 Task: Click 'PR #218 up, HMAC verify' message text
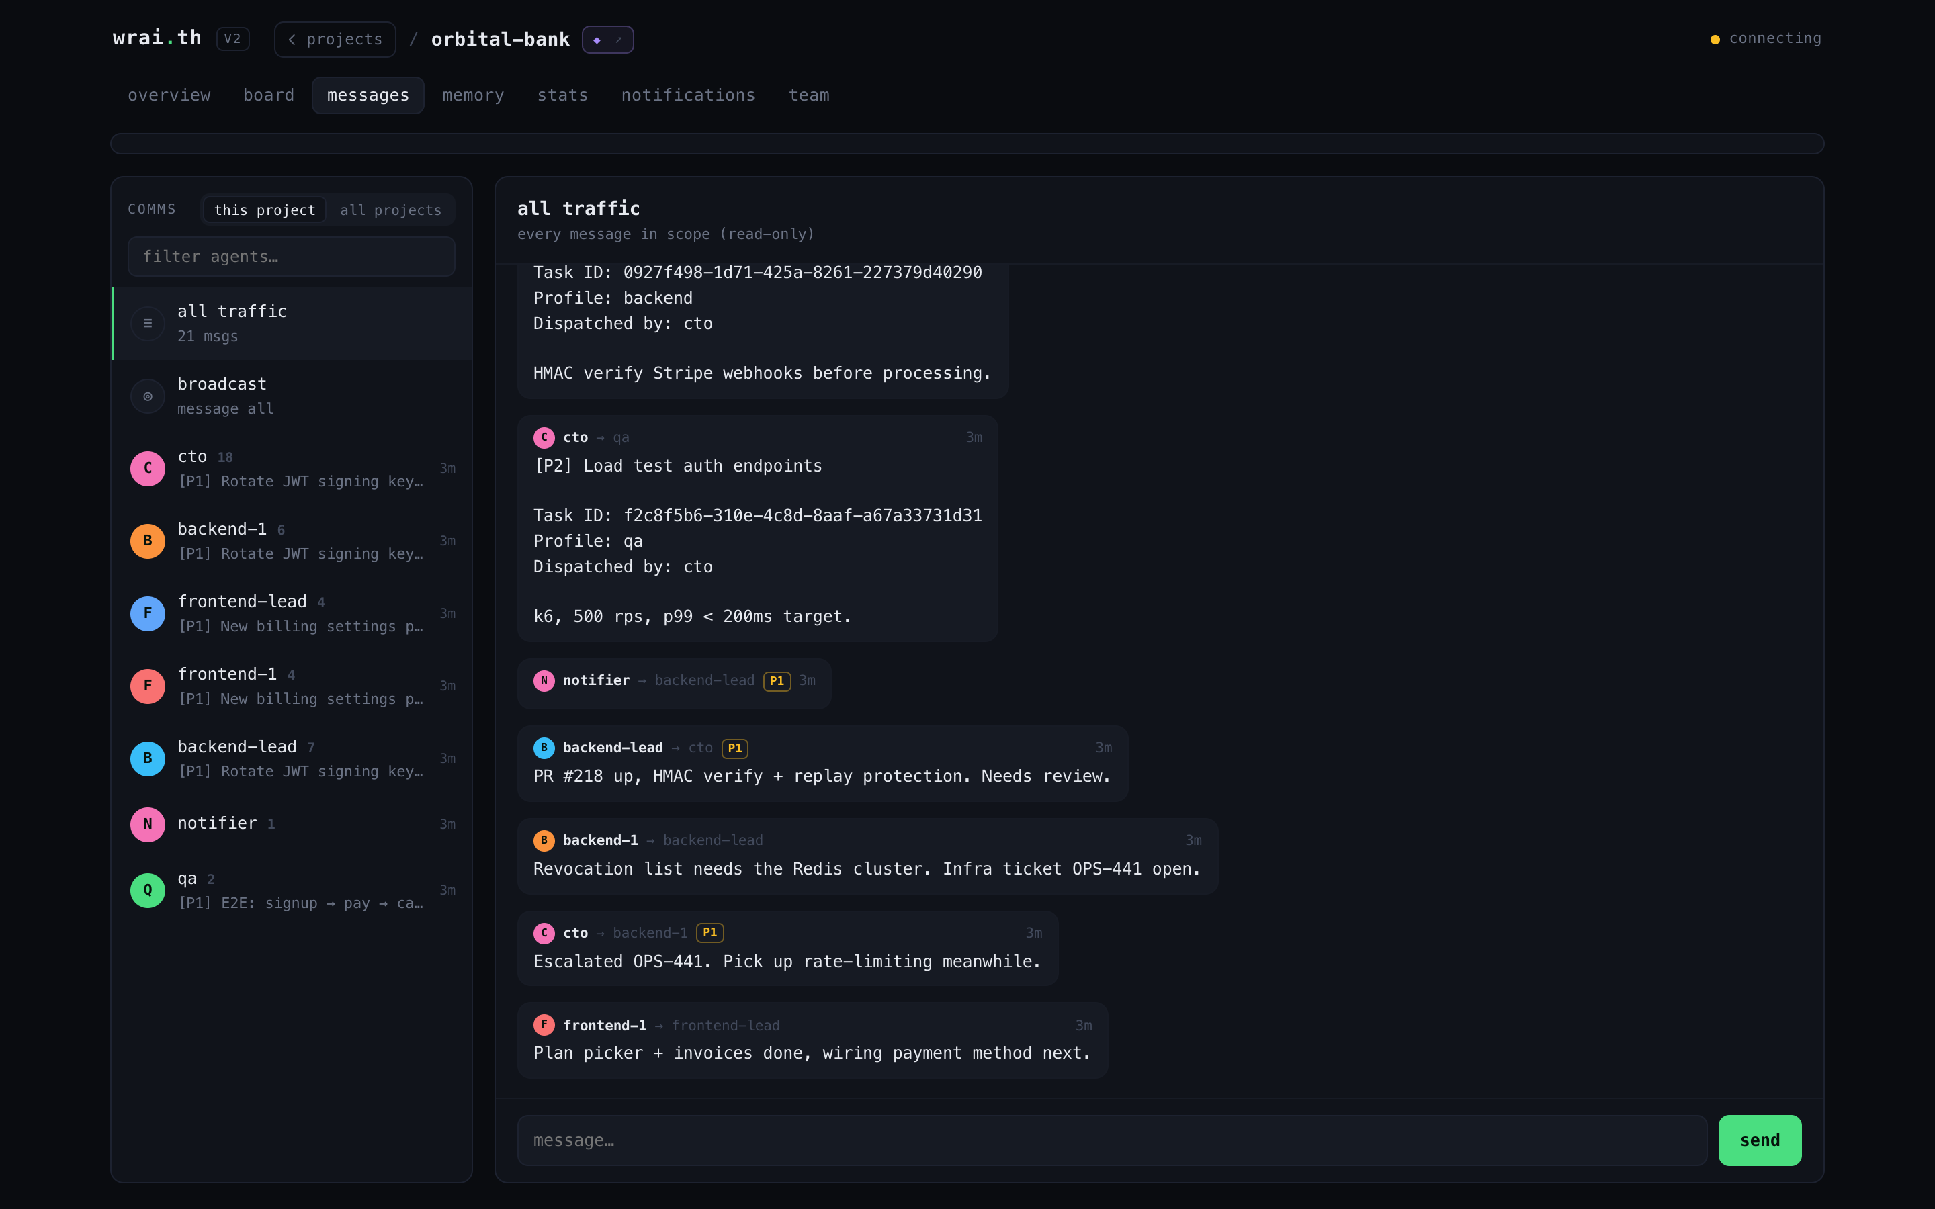coord(822,776)
